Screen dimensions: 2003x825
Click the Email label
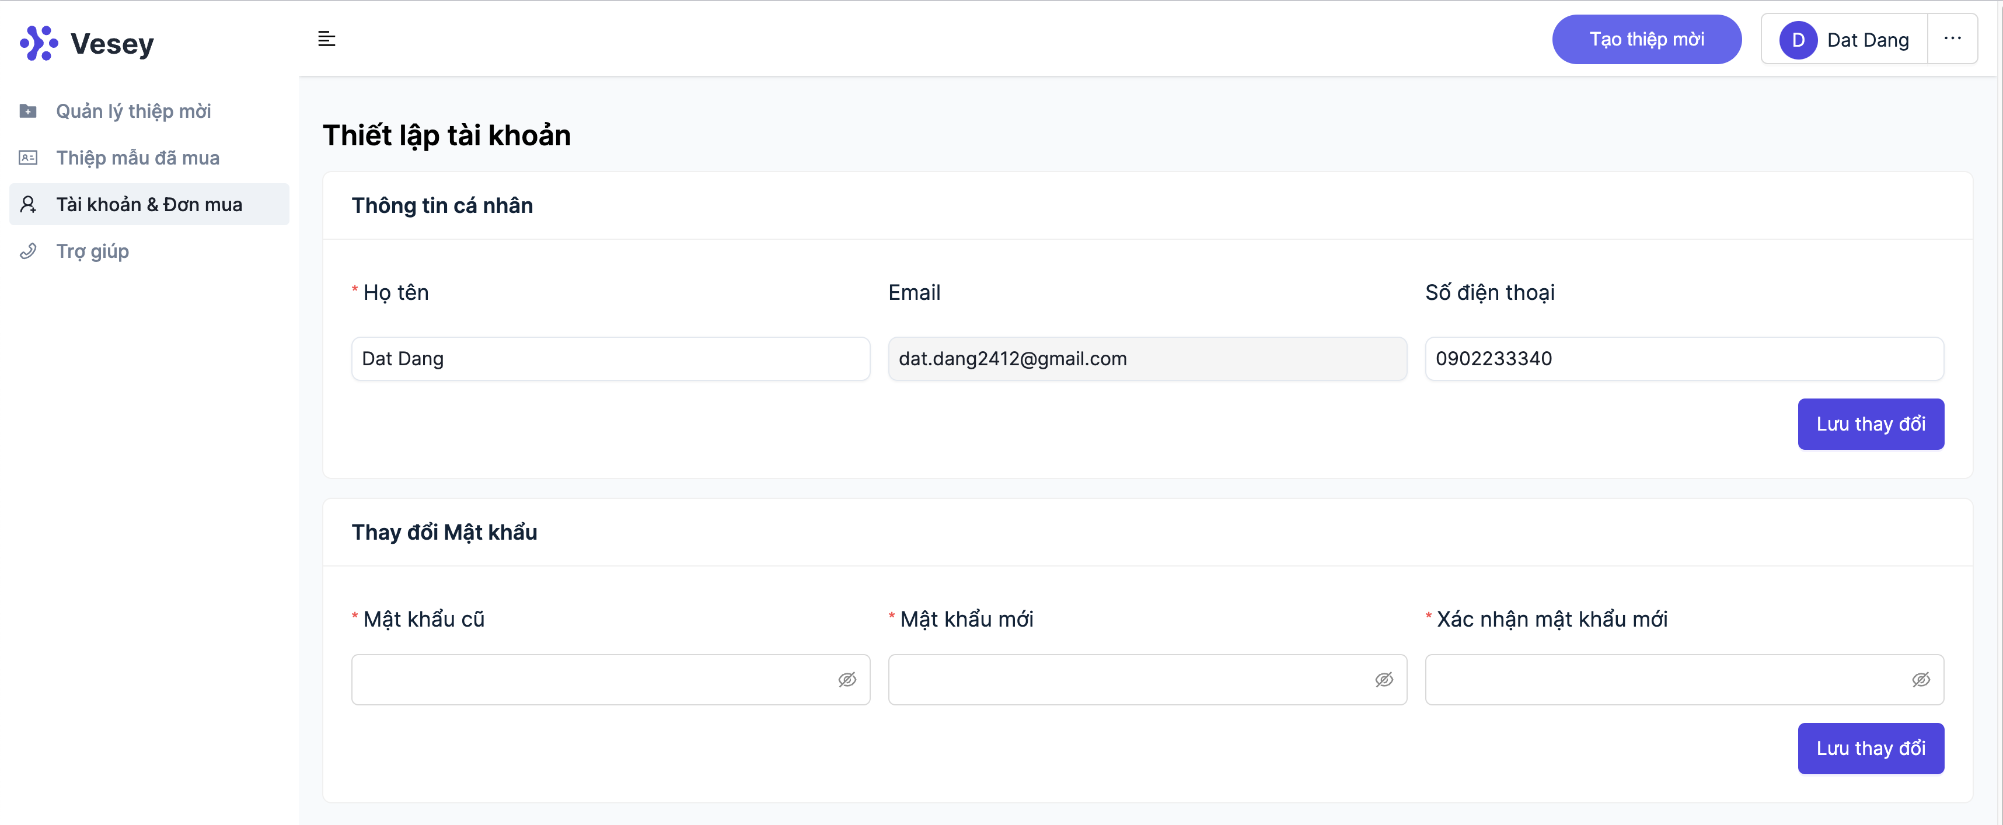click(915, 292)
